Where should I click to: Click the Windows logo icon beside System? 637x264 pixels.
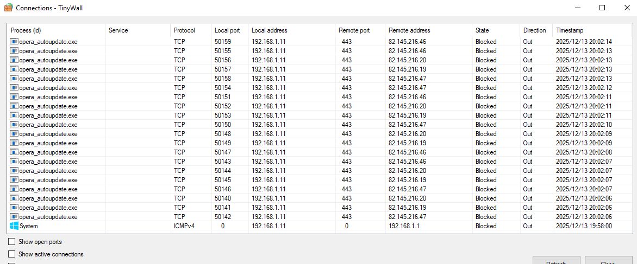pos(14,226)
